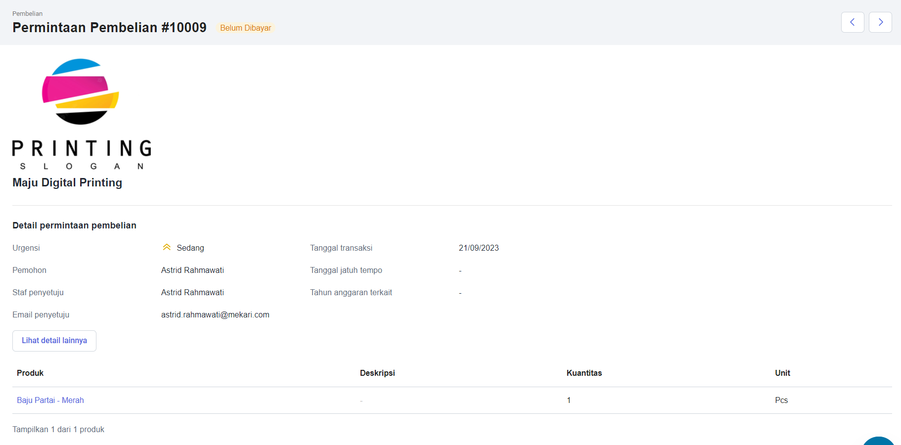
Task: Click the Email penyetuju label
Action: coord(41,314)
